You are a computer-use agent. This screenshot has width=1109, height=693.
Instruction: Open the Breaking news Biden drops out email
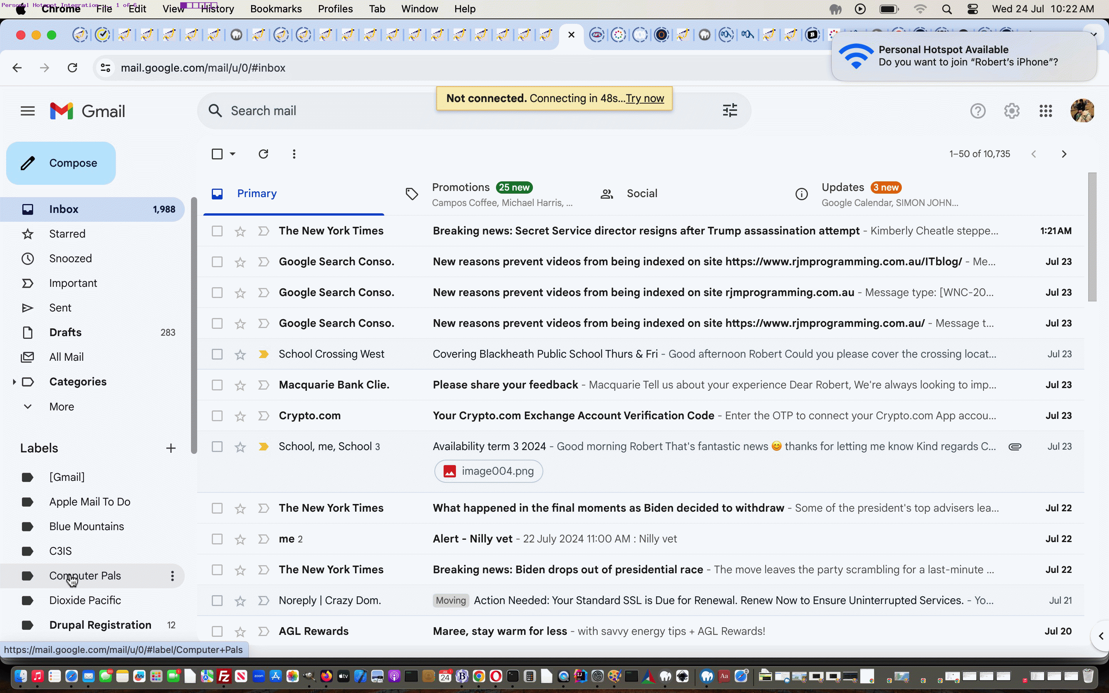pyautogui.click(x=641, y=570)
